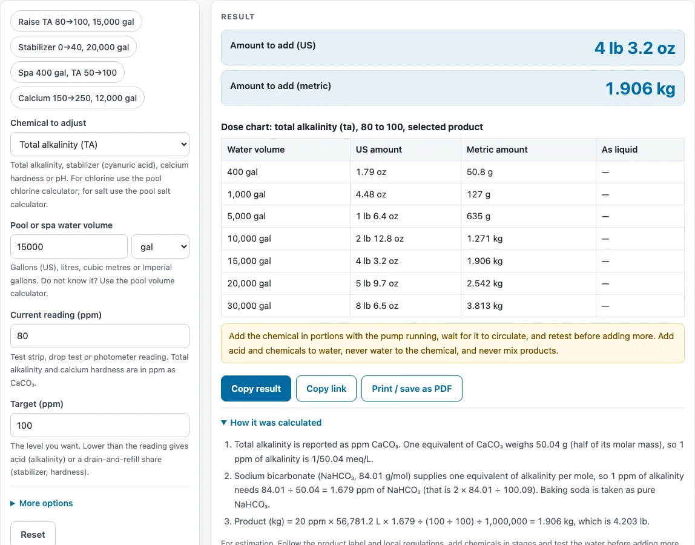Click the 50.8 g table cell

[529, 172]
